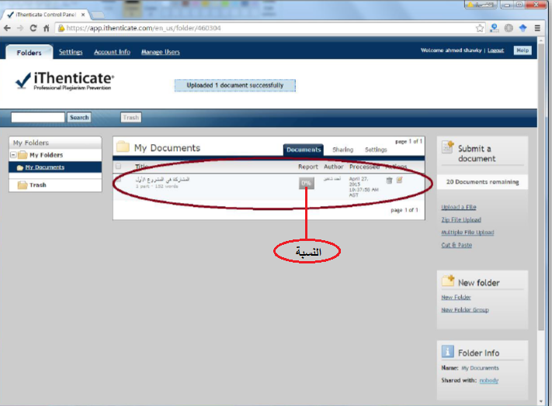The width and height of the screenshot is (552, 406).
Task: Select the Documents tab of My Documents
Action: (x=304, y=150)
